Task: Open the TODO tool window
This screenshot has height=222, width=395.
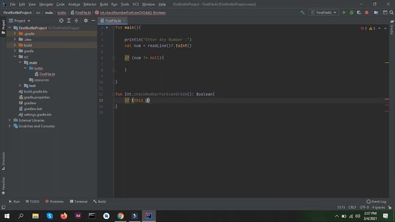Action: pyautogui.click(x=32, y=202)
